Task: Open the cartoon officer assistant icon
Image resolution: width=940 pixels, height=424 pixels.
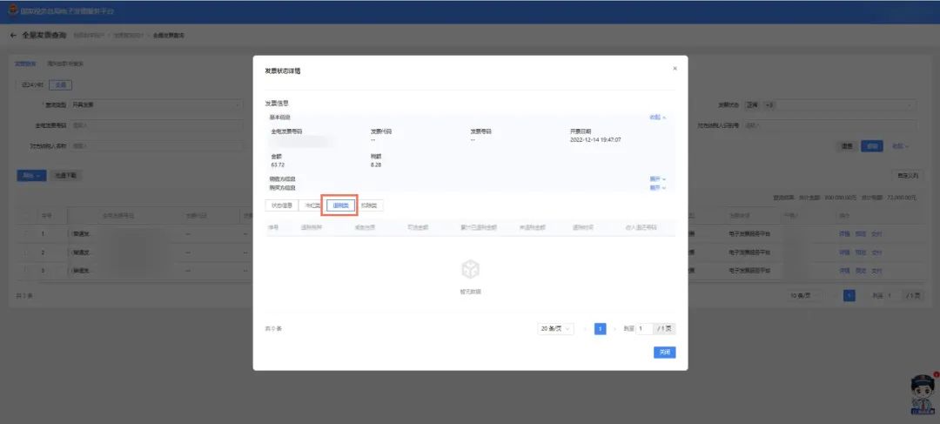Action: tap(922, 396)
